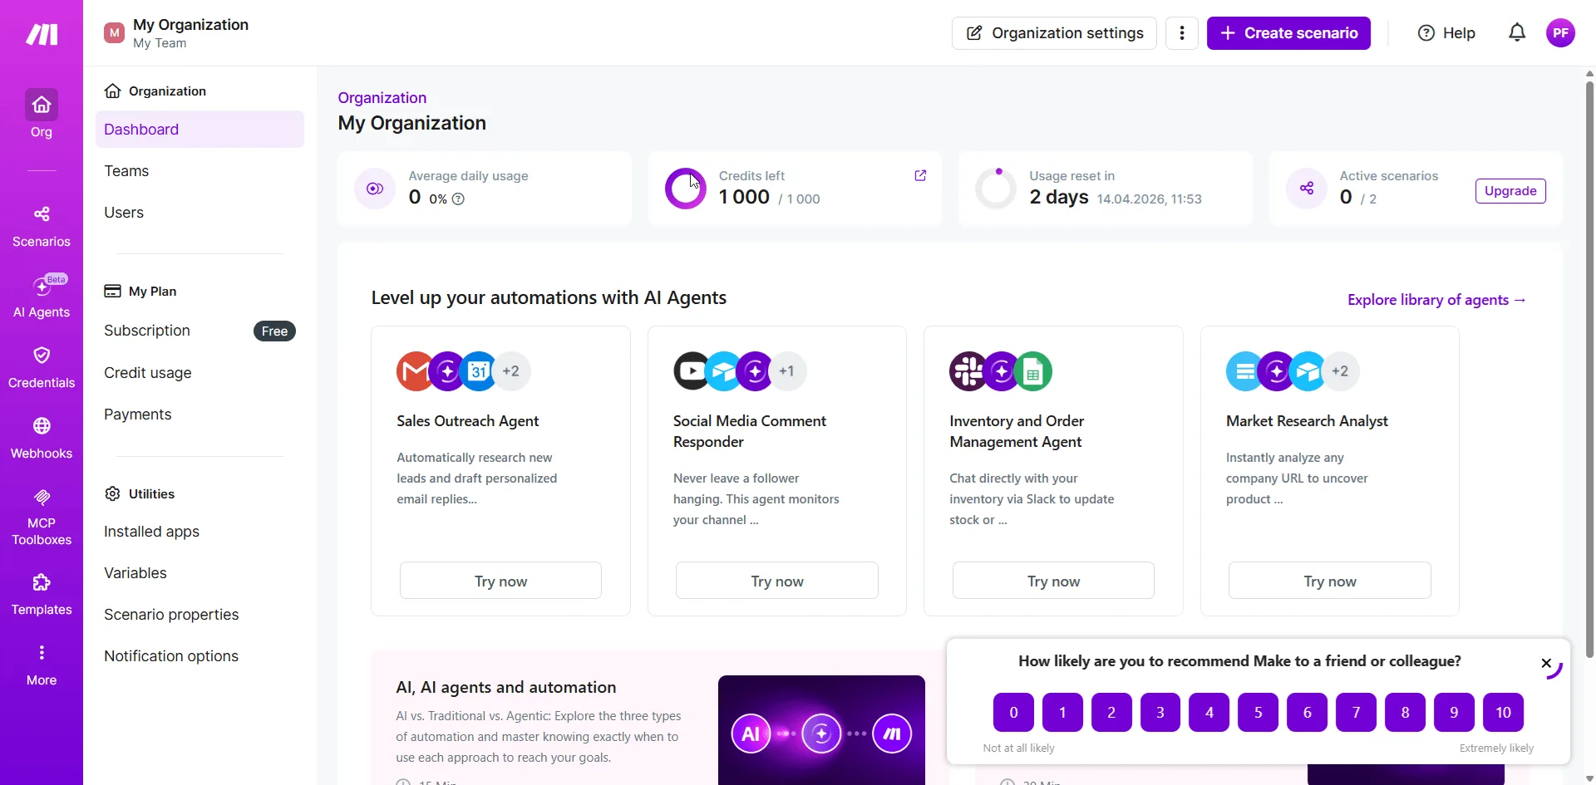Click the Google Sheets icon on Inventory card

[x=1033, y=371]
